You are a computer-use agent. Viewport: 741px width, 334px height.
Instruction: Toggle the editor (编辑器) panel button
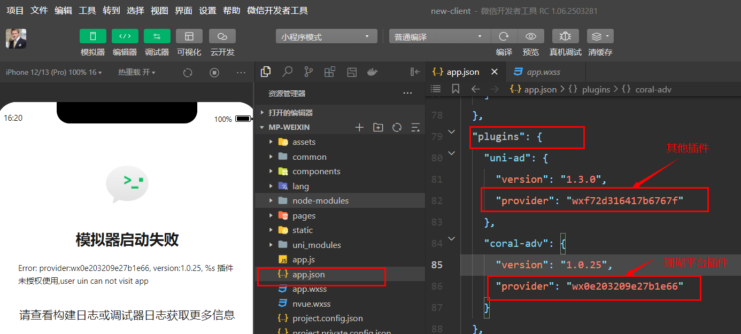[125, 36]
